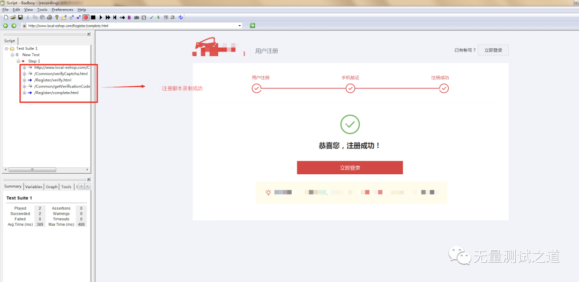Screen dimensions: 579x282
Task: Click the 注册成功 step checkmark circle
Action: tap(444, 88)
